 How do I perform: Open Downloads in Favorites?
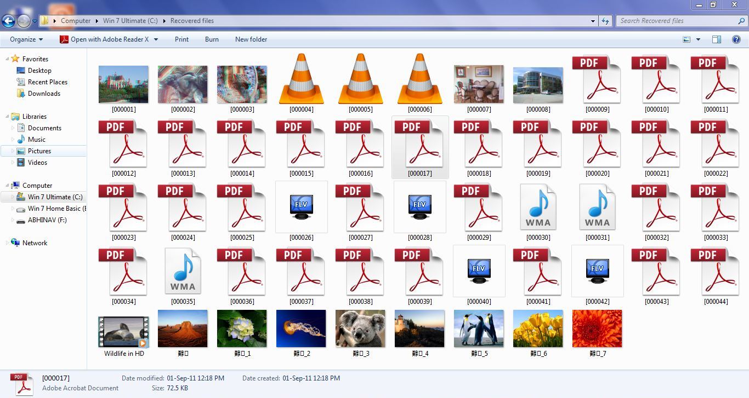(x=44, y=93)
